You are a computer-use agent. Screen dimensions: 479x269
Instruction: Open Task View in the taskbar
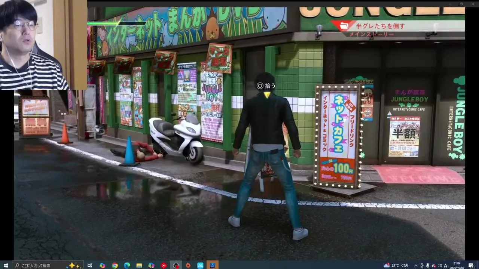[90, 265]
